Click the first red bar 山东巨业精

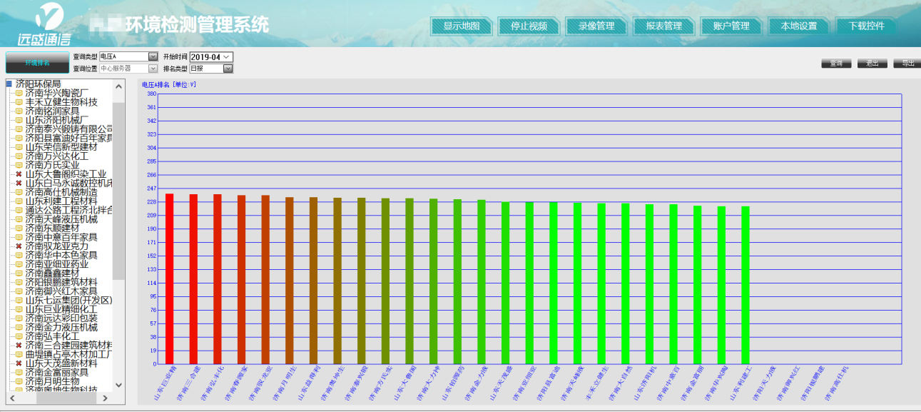click(170, 278)
